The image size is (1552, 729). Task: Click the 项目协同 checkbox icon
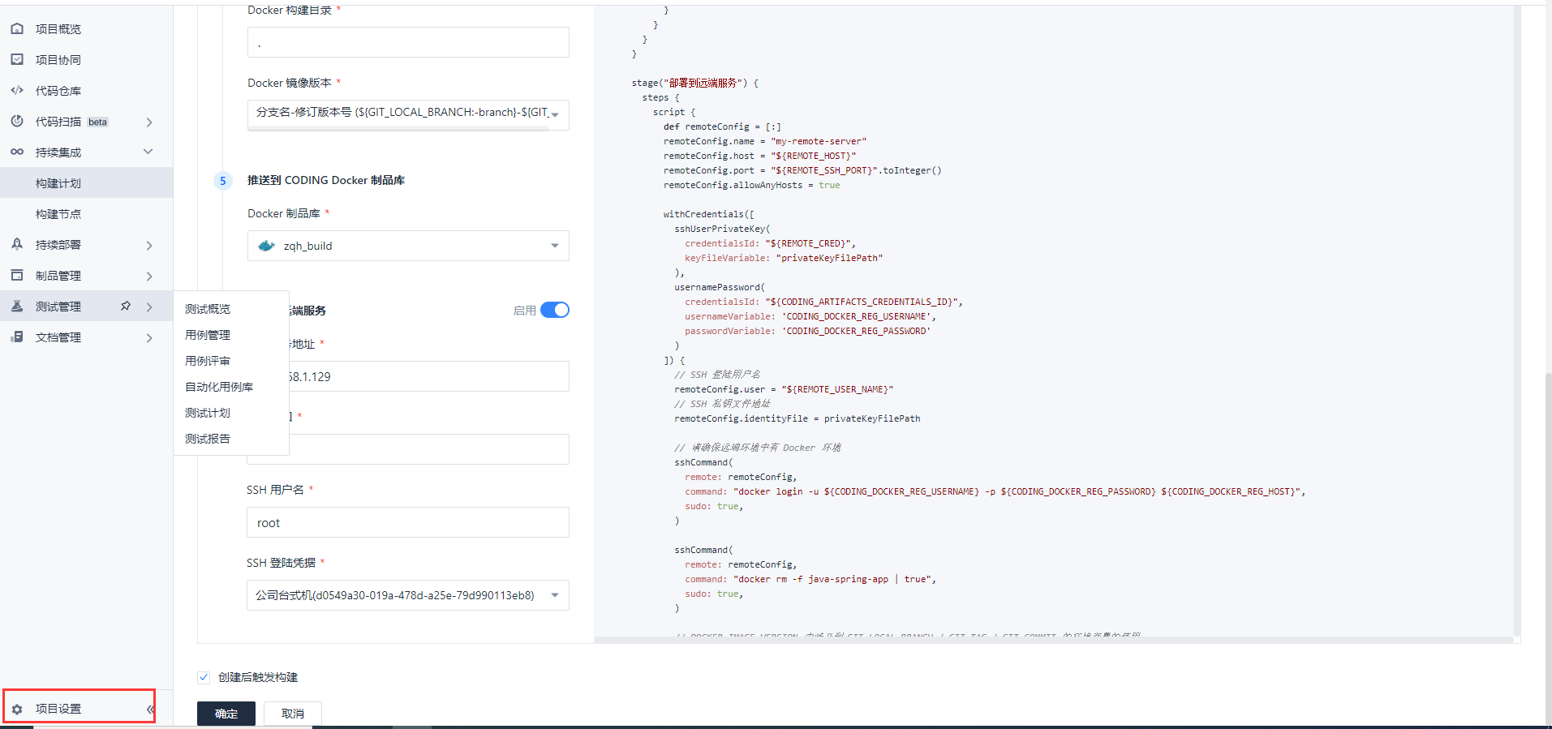(x=17, y=59)
